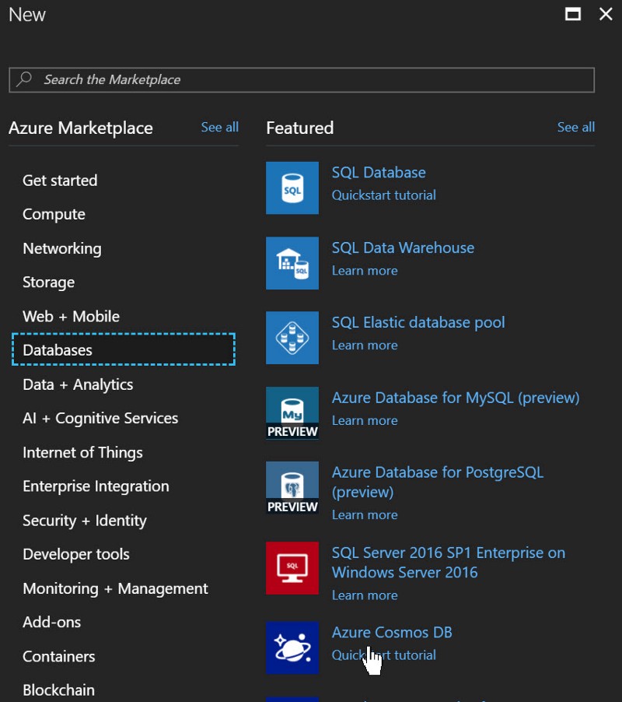This screenshot has width=622, height=702.
Task: Select the Databases category
Action: (x=57, y=350)
